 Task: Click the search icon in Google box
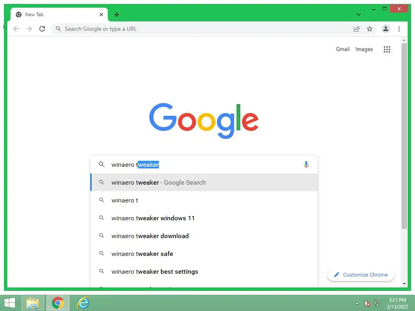coord(101,164)
